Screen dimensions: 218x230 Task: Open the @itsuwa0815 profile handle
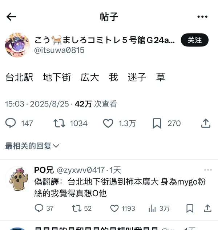tap(59, 50)
